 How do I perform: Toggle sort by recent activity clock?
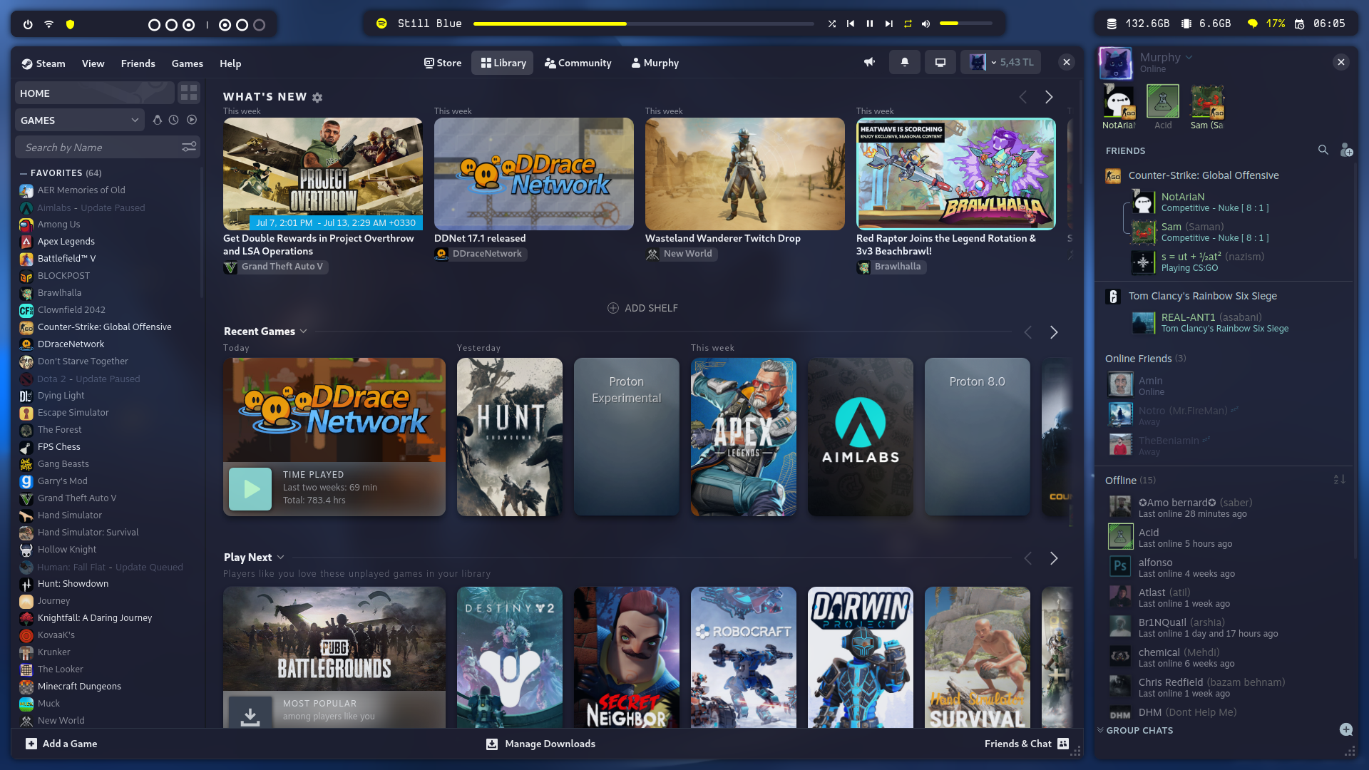pyautogui.click(x=174, y=120)
